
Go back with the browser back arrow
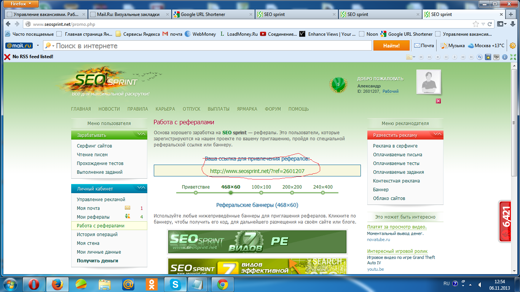coord(8,24)
